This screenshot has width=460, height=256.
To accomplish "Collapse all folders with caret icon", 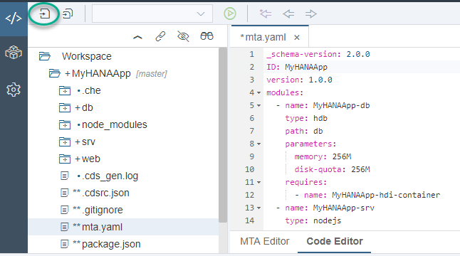I will pos(137,37).
